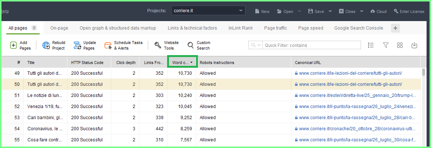Click word count value 7,567
This screenshot has width=431, height=148.
(x=186, y=140)
